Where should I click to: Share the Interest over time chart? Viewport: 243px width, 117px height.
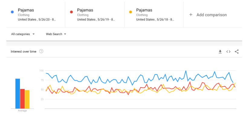(x=236, y=52)
